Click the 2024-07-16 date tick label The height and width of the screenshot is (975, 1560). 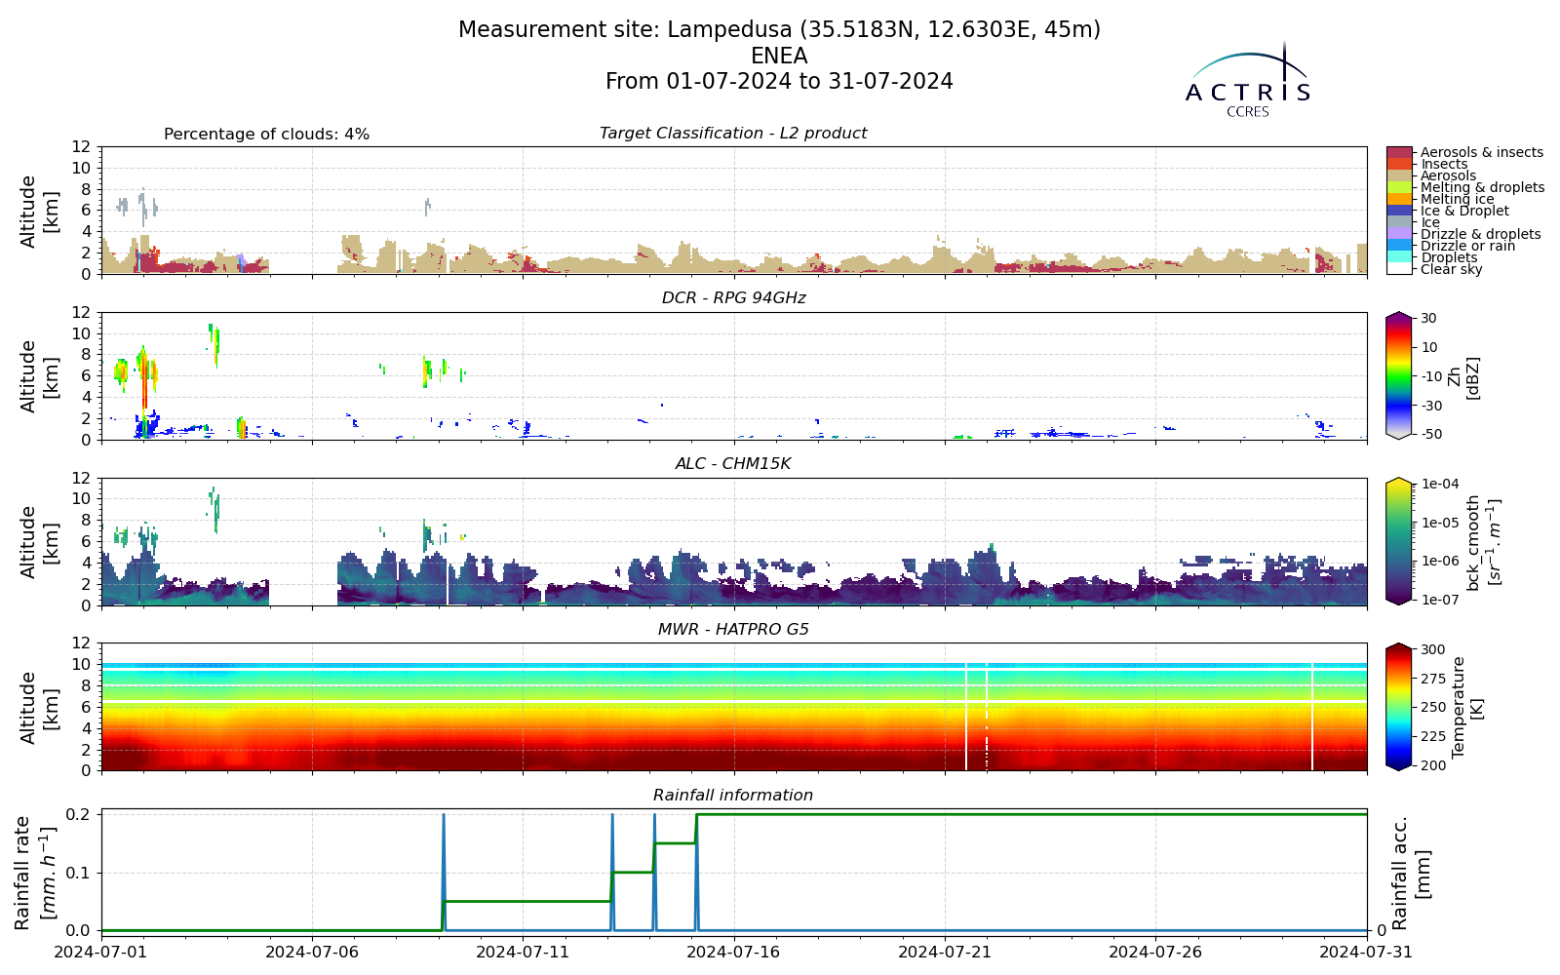click(x=734, y=951)
